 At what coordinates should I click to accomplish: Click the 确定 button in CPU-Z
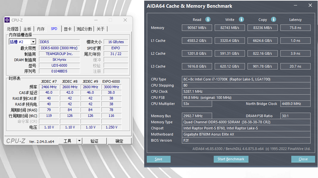click(x=119, y=141)
